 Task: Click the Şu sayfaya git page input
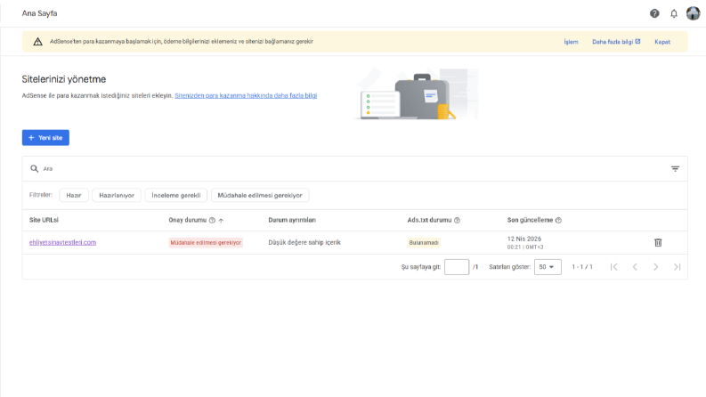457,267
